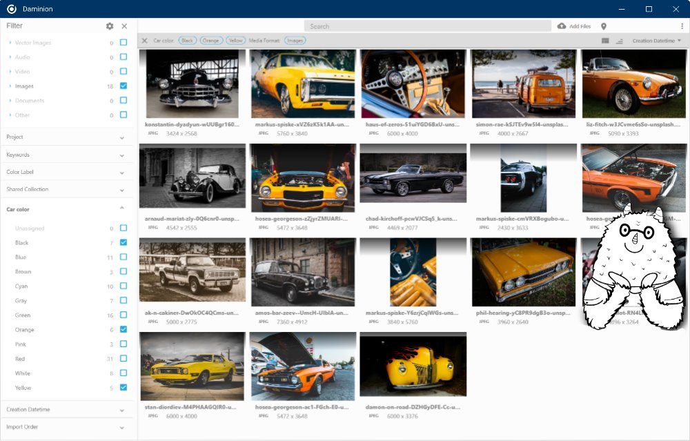This screenshot has height=441, width=690.
Task: Remove the Yellow filter tag chip
Action: 235,40
